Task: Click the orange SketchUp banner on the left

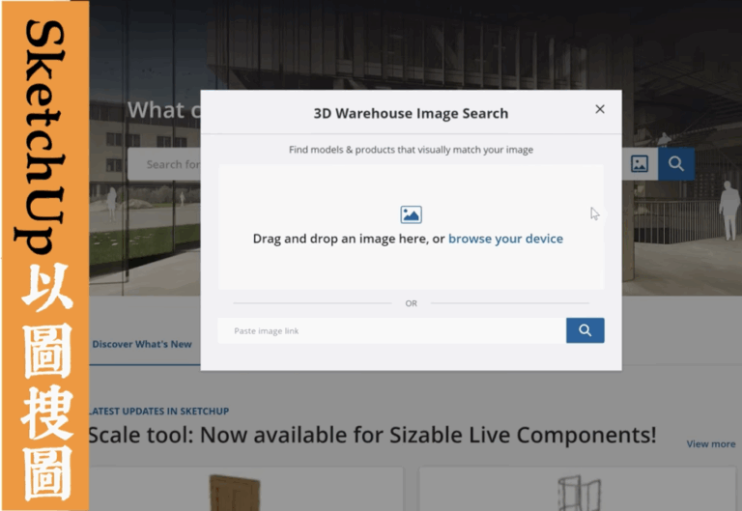Action: tap(44, 255)
